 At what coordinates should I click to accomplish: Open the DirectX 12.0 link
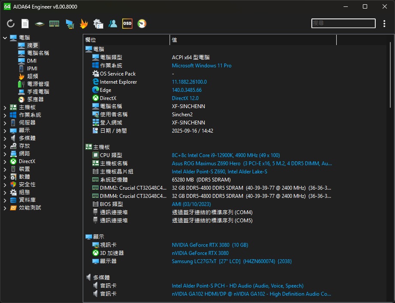pos(185,98)
